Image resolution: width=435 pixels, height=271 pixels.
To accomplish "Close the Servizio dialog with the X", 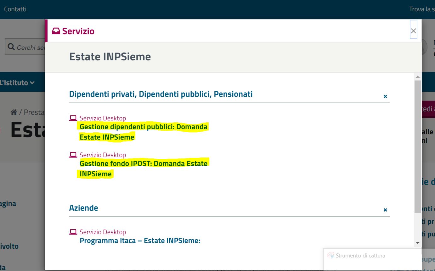I will [x=413, y=31].
